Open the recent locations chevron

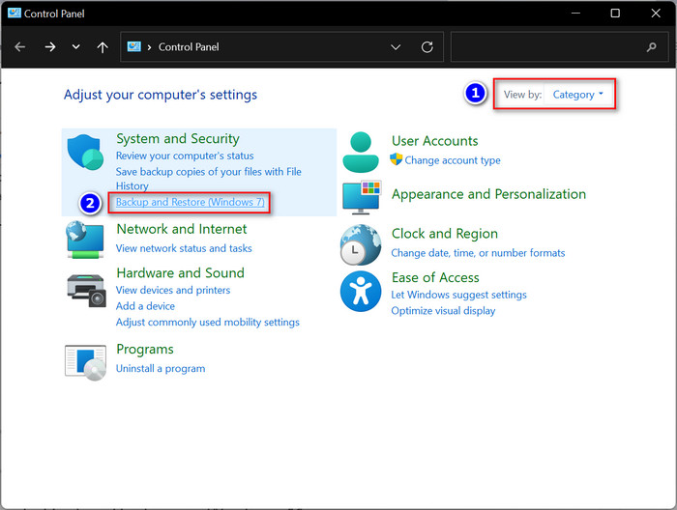76,46
